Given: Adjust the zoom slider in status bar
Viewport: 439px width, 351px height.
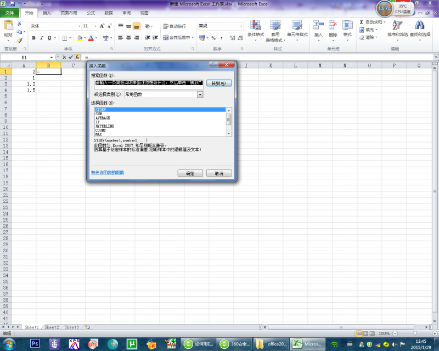Looking at the screenshot, I should pos(415,333).
